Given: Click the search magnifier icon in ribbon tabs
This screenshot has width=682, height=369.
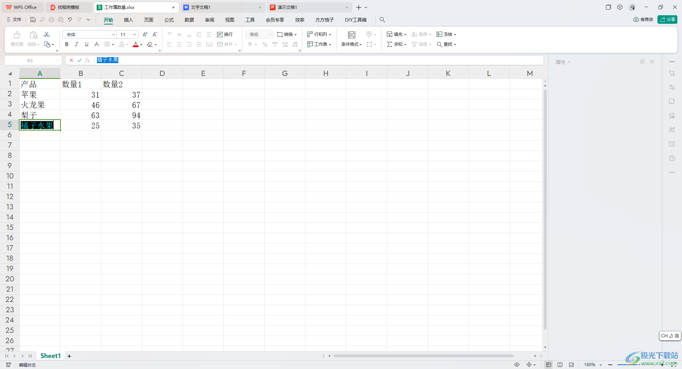Looking at the screenshot, I should (x=382, y=20).
